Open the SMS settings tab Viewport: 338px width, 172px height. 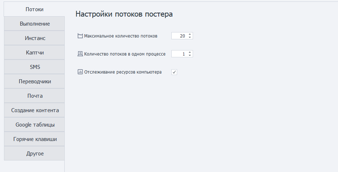coord(35,67)
